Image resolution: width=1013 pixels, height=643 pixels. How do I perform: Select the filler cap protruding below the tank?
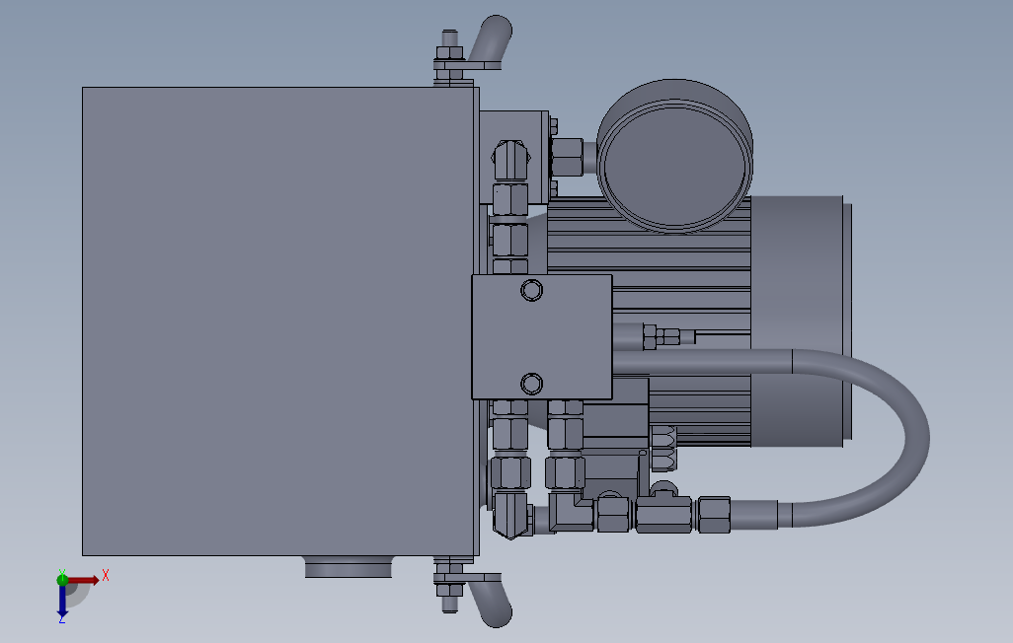[349, 567]
